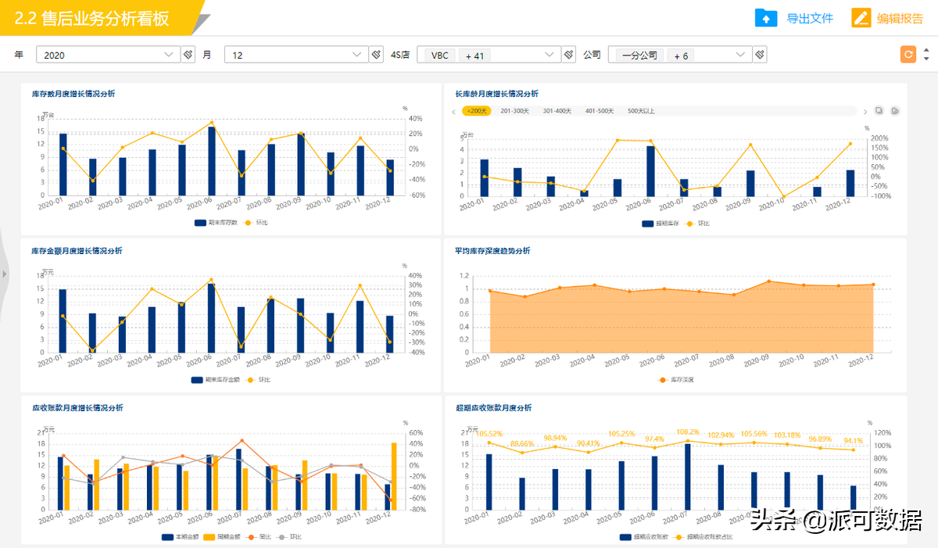Click the 102.94% data label
Screen dimensions: 938x548
click(721, 435)
